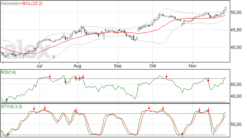Click the 45,00 price axis label
Viewport: 247px width, 138px height.
tap(236, 30)
